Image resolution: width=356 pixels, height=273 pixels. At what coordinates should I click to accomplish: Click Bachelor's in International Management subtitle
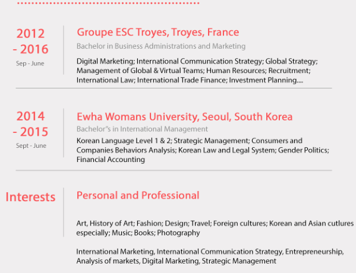tap(142, 129)
